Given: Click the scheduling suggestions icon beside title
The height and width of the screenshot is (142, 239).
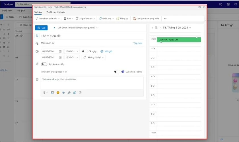Looking at the screenshot, I should [37, 36].
